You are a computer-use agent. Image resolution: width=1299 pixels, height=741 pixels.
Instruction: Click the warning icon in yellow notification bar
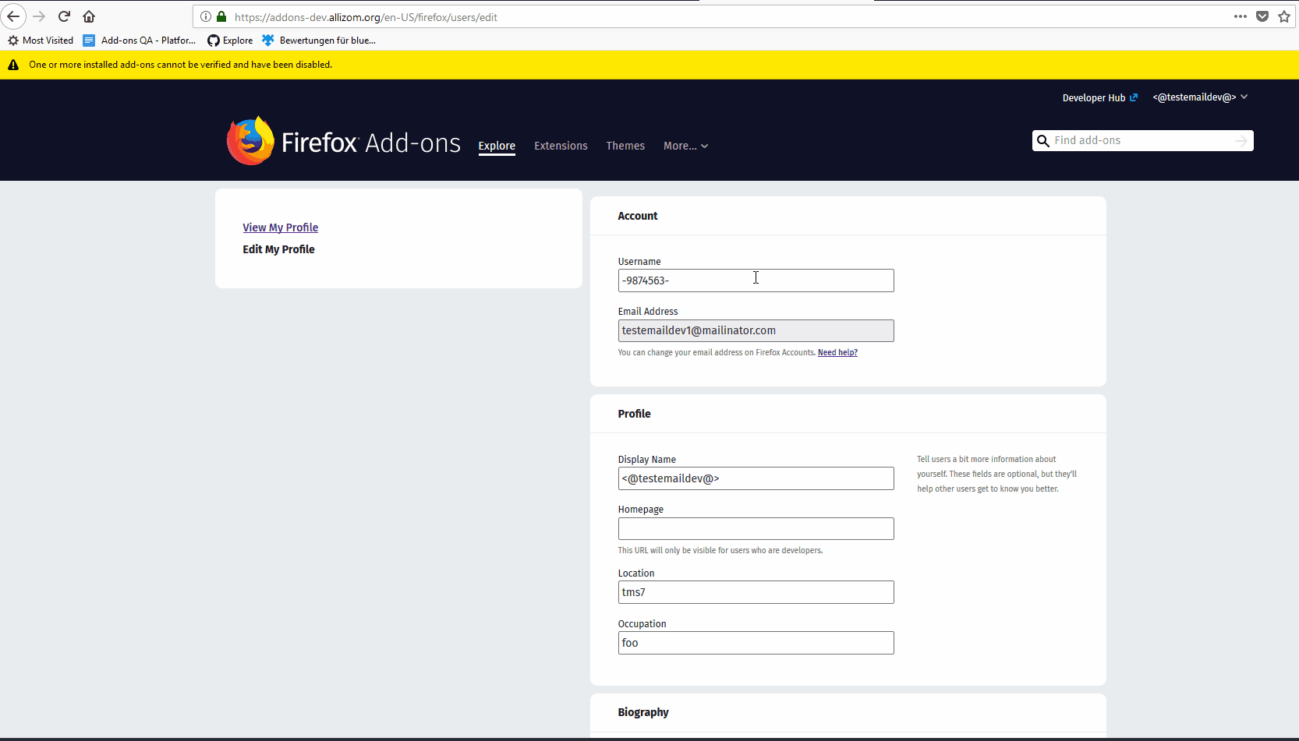click(13, 65)
